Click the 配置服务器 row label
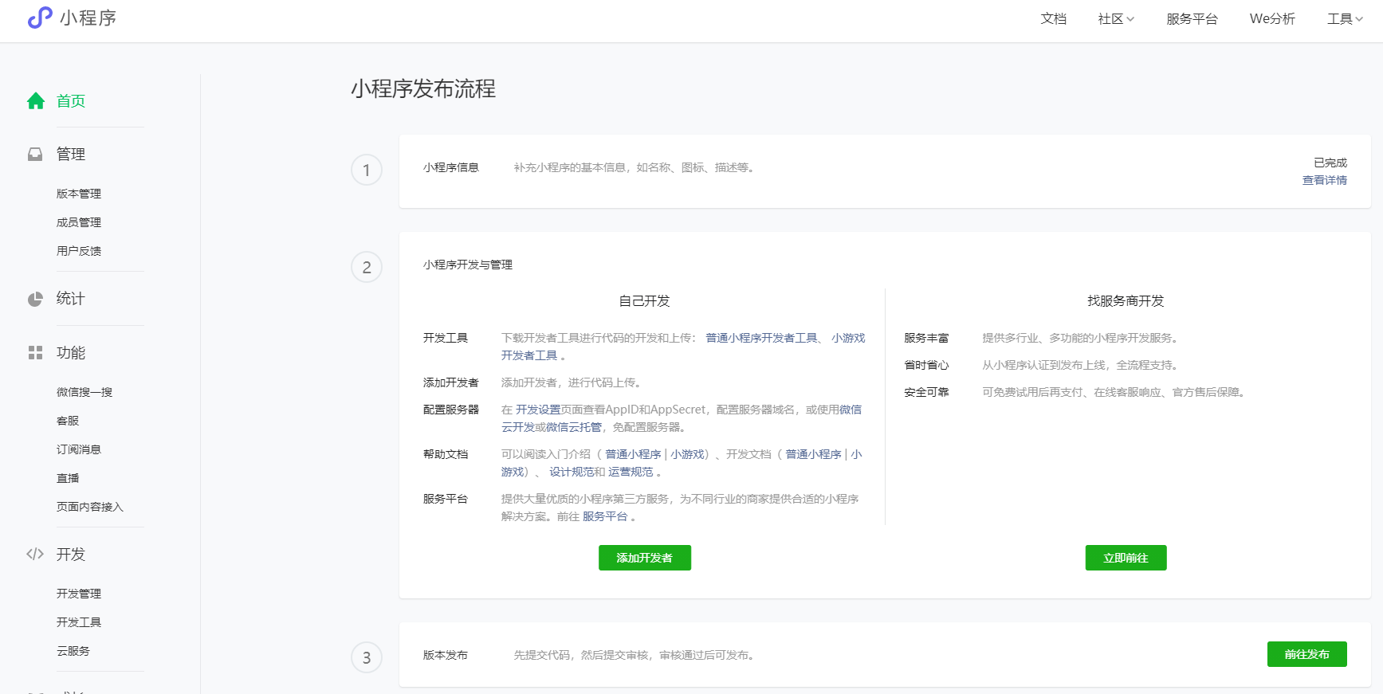 (x=451, y=410)
